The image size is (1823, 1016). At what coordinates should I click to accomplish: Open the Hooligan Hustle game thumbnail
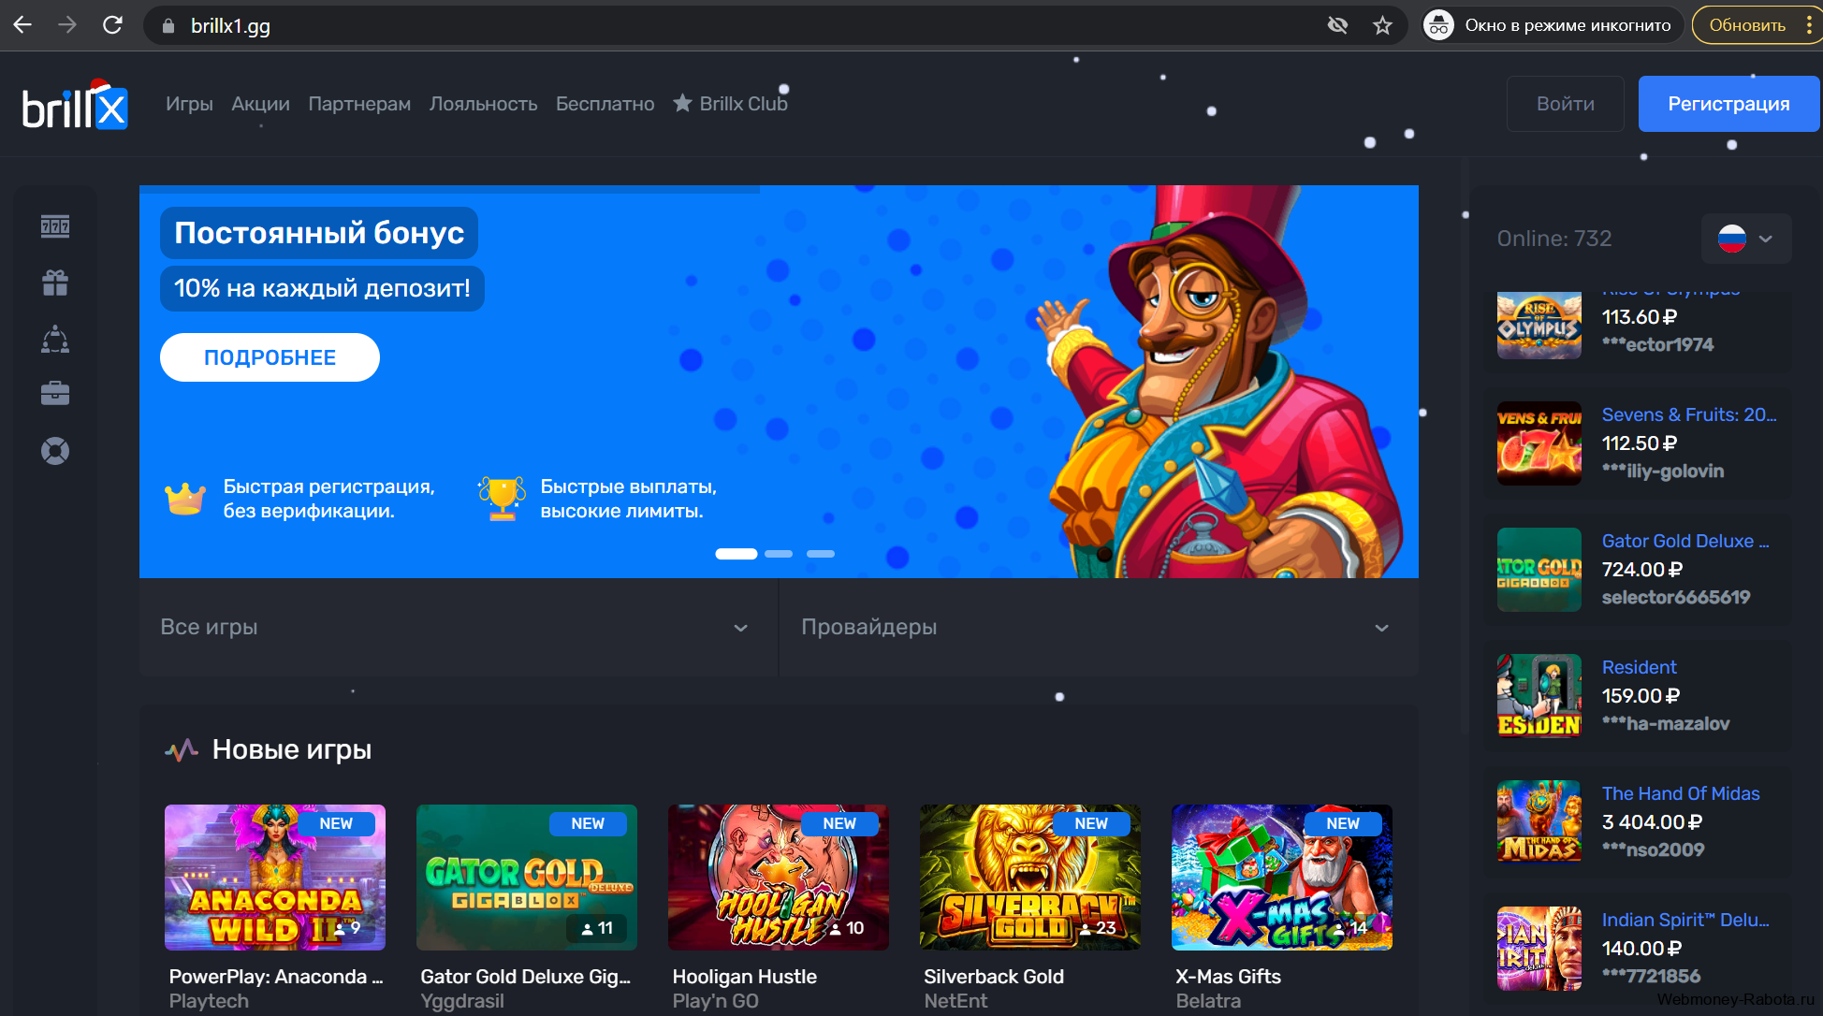pos(779,878)
